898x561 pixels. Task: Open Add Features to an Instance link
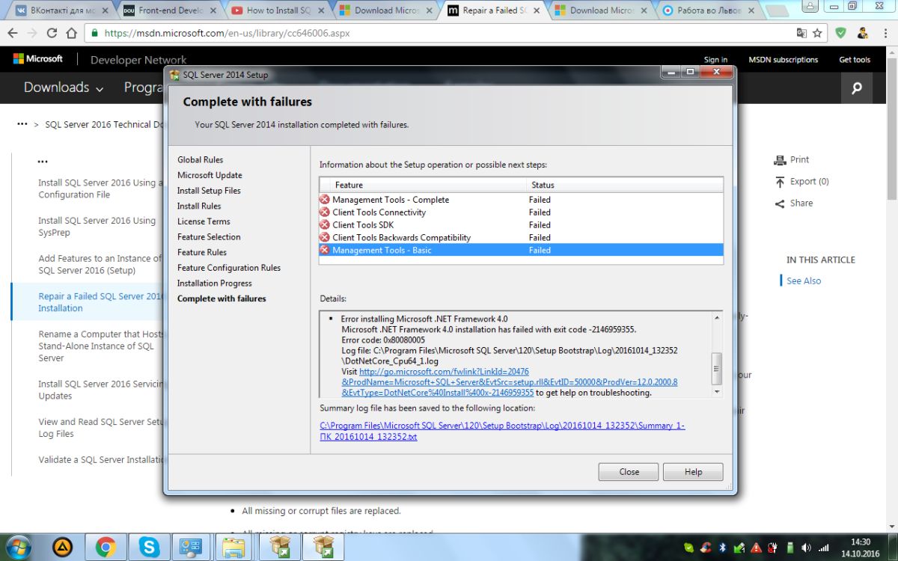(x=100, y=265)
